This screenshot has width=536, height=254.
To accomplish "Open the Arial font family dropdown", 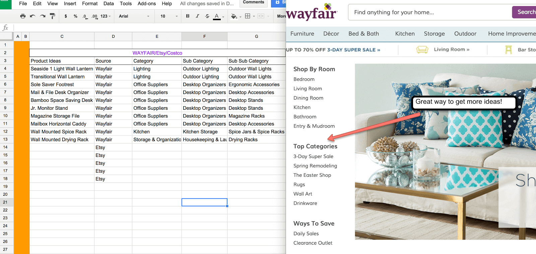I will (134, 16).
